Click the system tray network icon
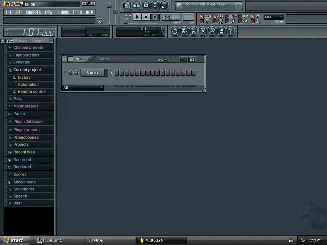The image size is (327, 245). point(303,240)
